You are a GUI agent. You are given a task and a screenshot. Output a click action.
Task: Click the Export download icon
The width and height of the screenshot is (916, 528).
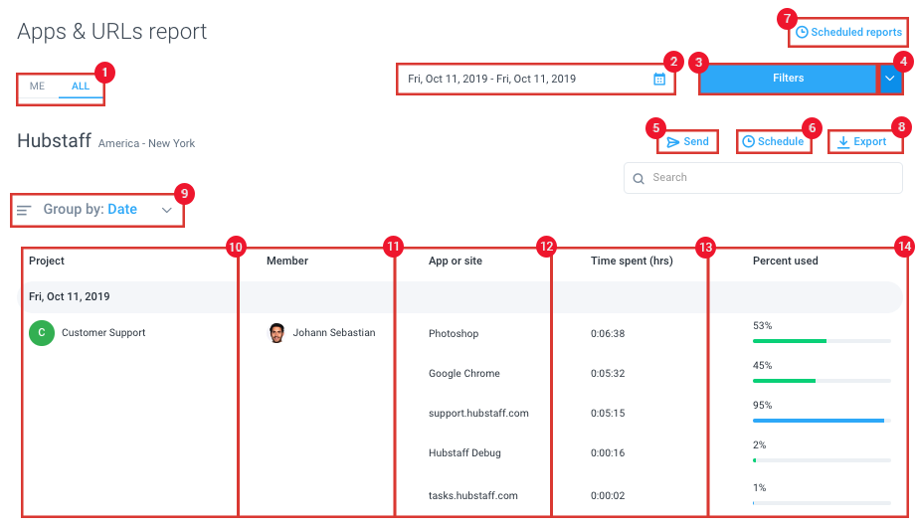(x=843, y=142)
